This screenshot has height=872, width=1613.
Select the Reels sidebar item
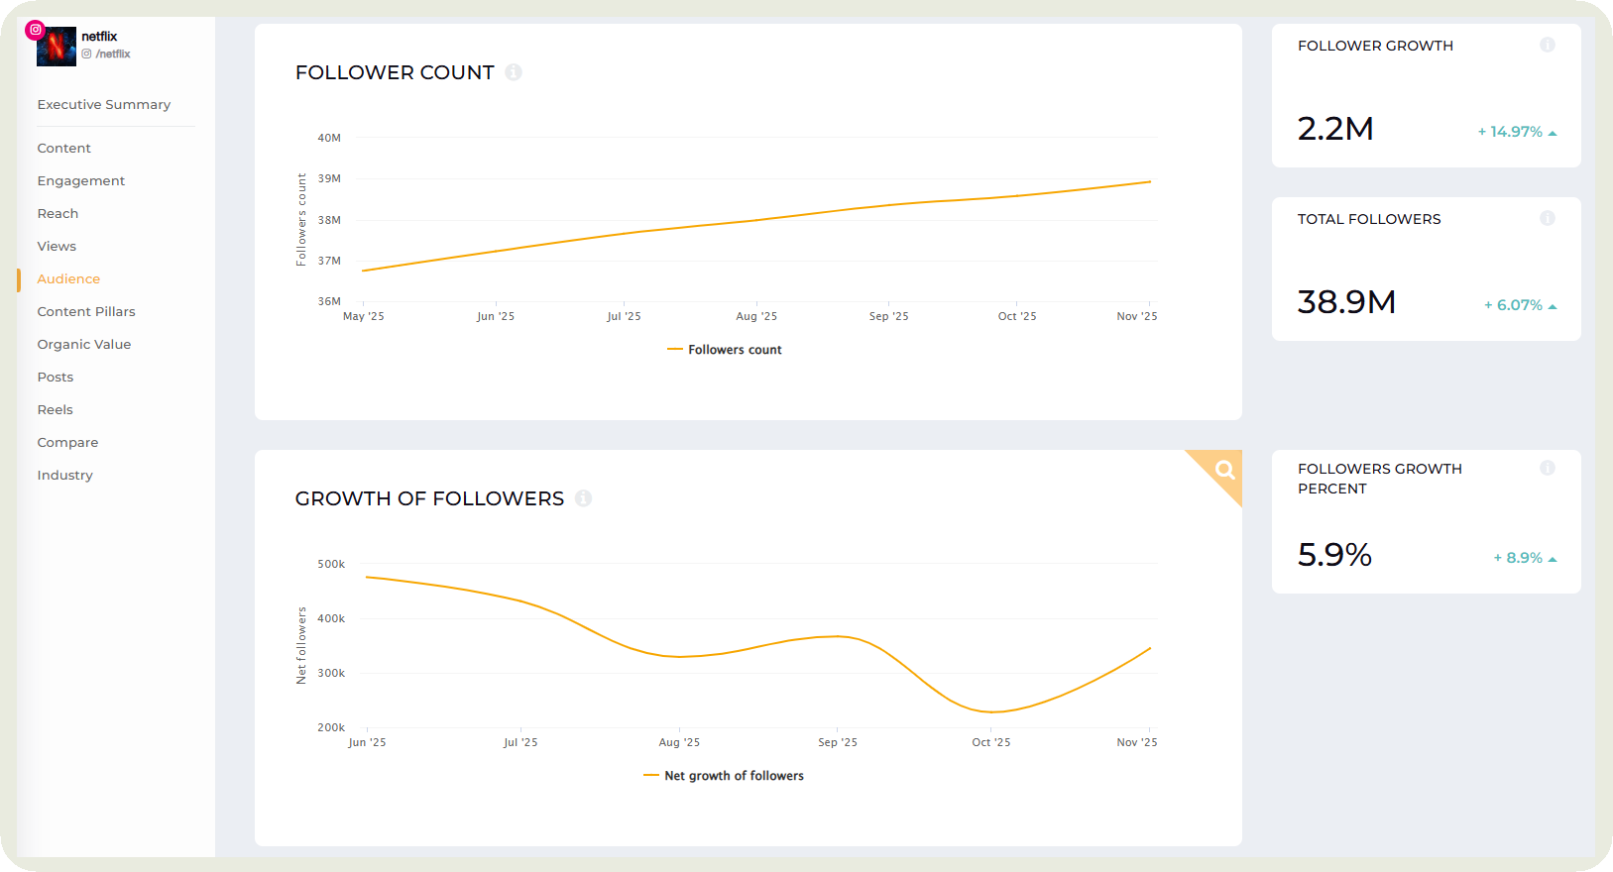point(55,409)
